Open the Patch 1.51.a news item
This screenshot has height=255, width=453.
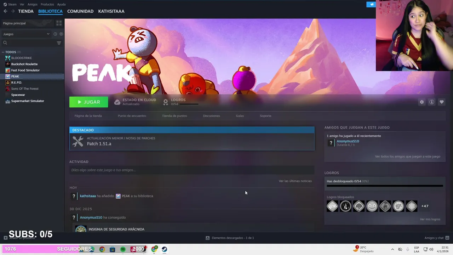pyautogui.click(x=192, y=142)
